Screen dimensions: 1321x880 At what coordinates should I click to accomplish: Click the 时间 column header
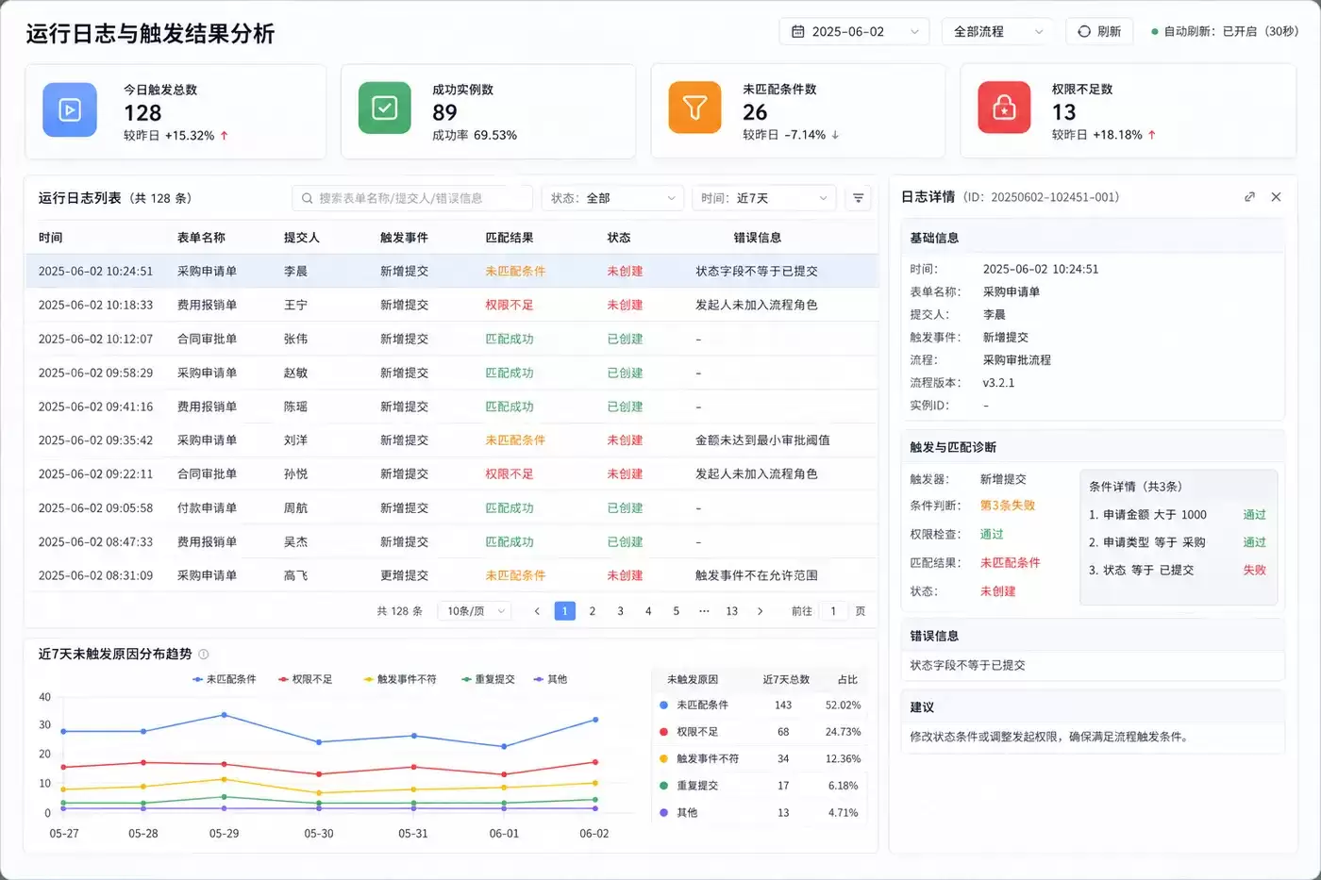[50, 238]
